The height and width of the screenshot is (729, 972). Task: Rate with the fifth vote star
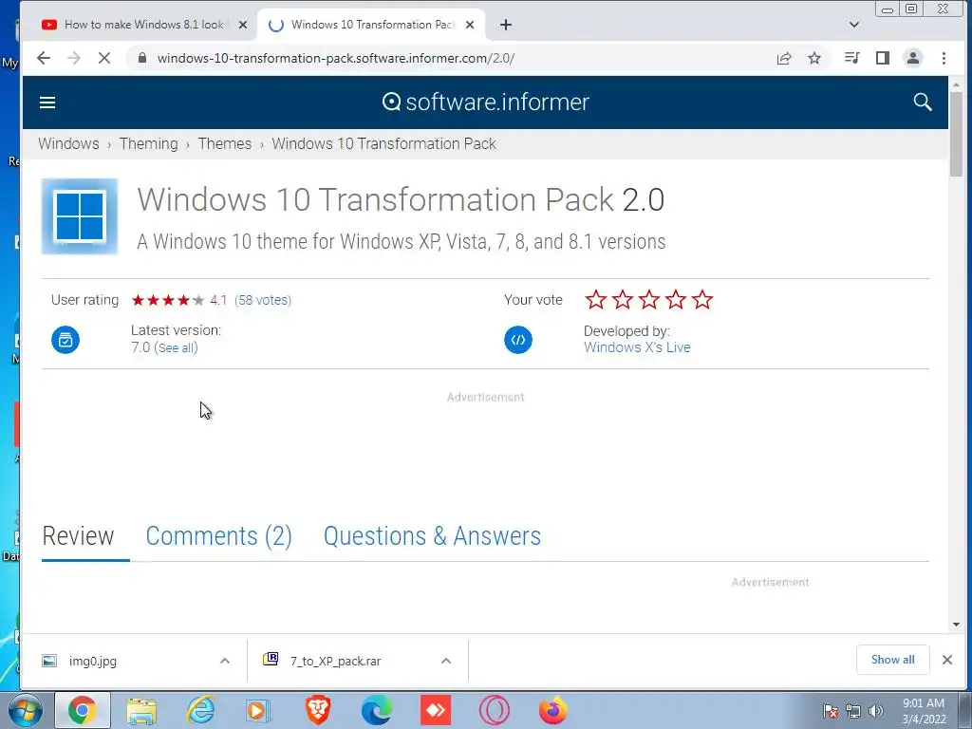(x=702, y=300)
